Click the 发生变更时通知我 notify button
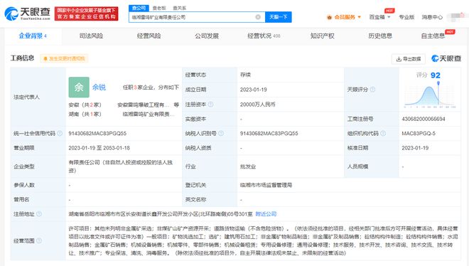 (x=65, y=58)
